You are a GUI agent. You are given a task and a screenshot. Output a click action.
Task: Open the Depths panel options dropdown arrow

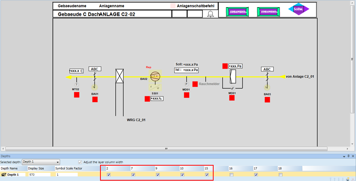coord(344,156)
